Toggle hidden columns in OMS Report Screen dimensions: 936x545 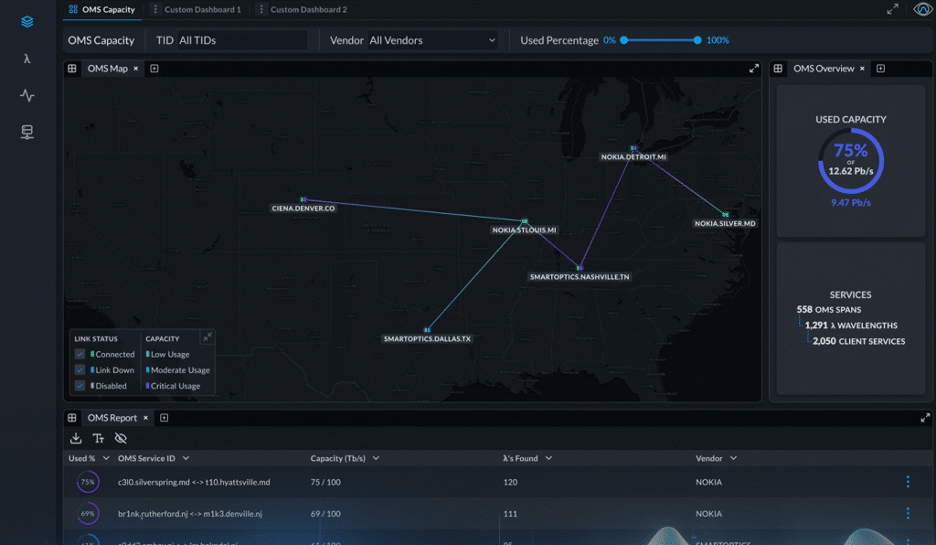coord(121,438)
